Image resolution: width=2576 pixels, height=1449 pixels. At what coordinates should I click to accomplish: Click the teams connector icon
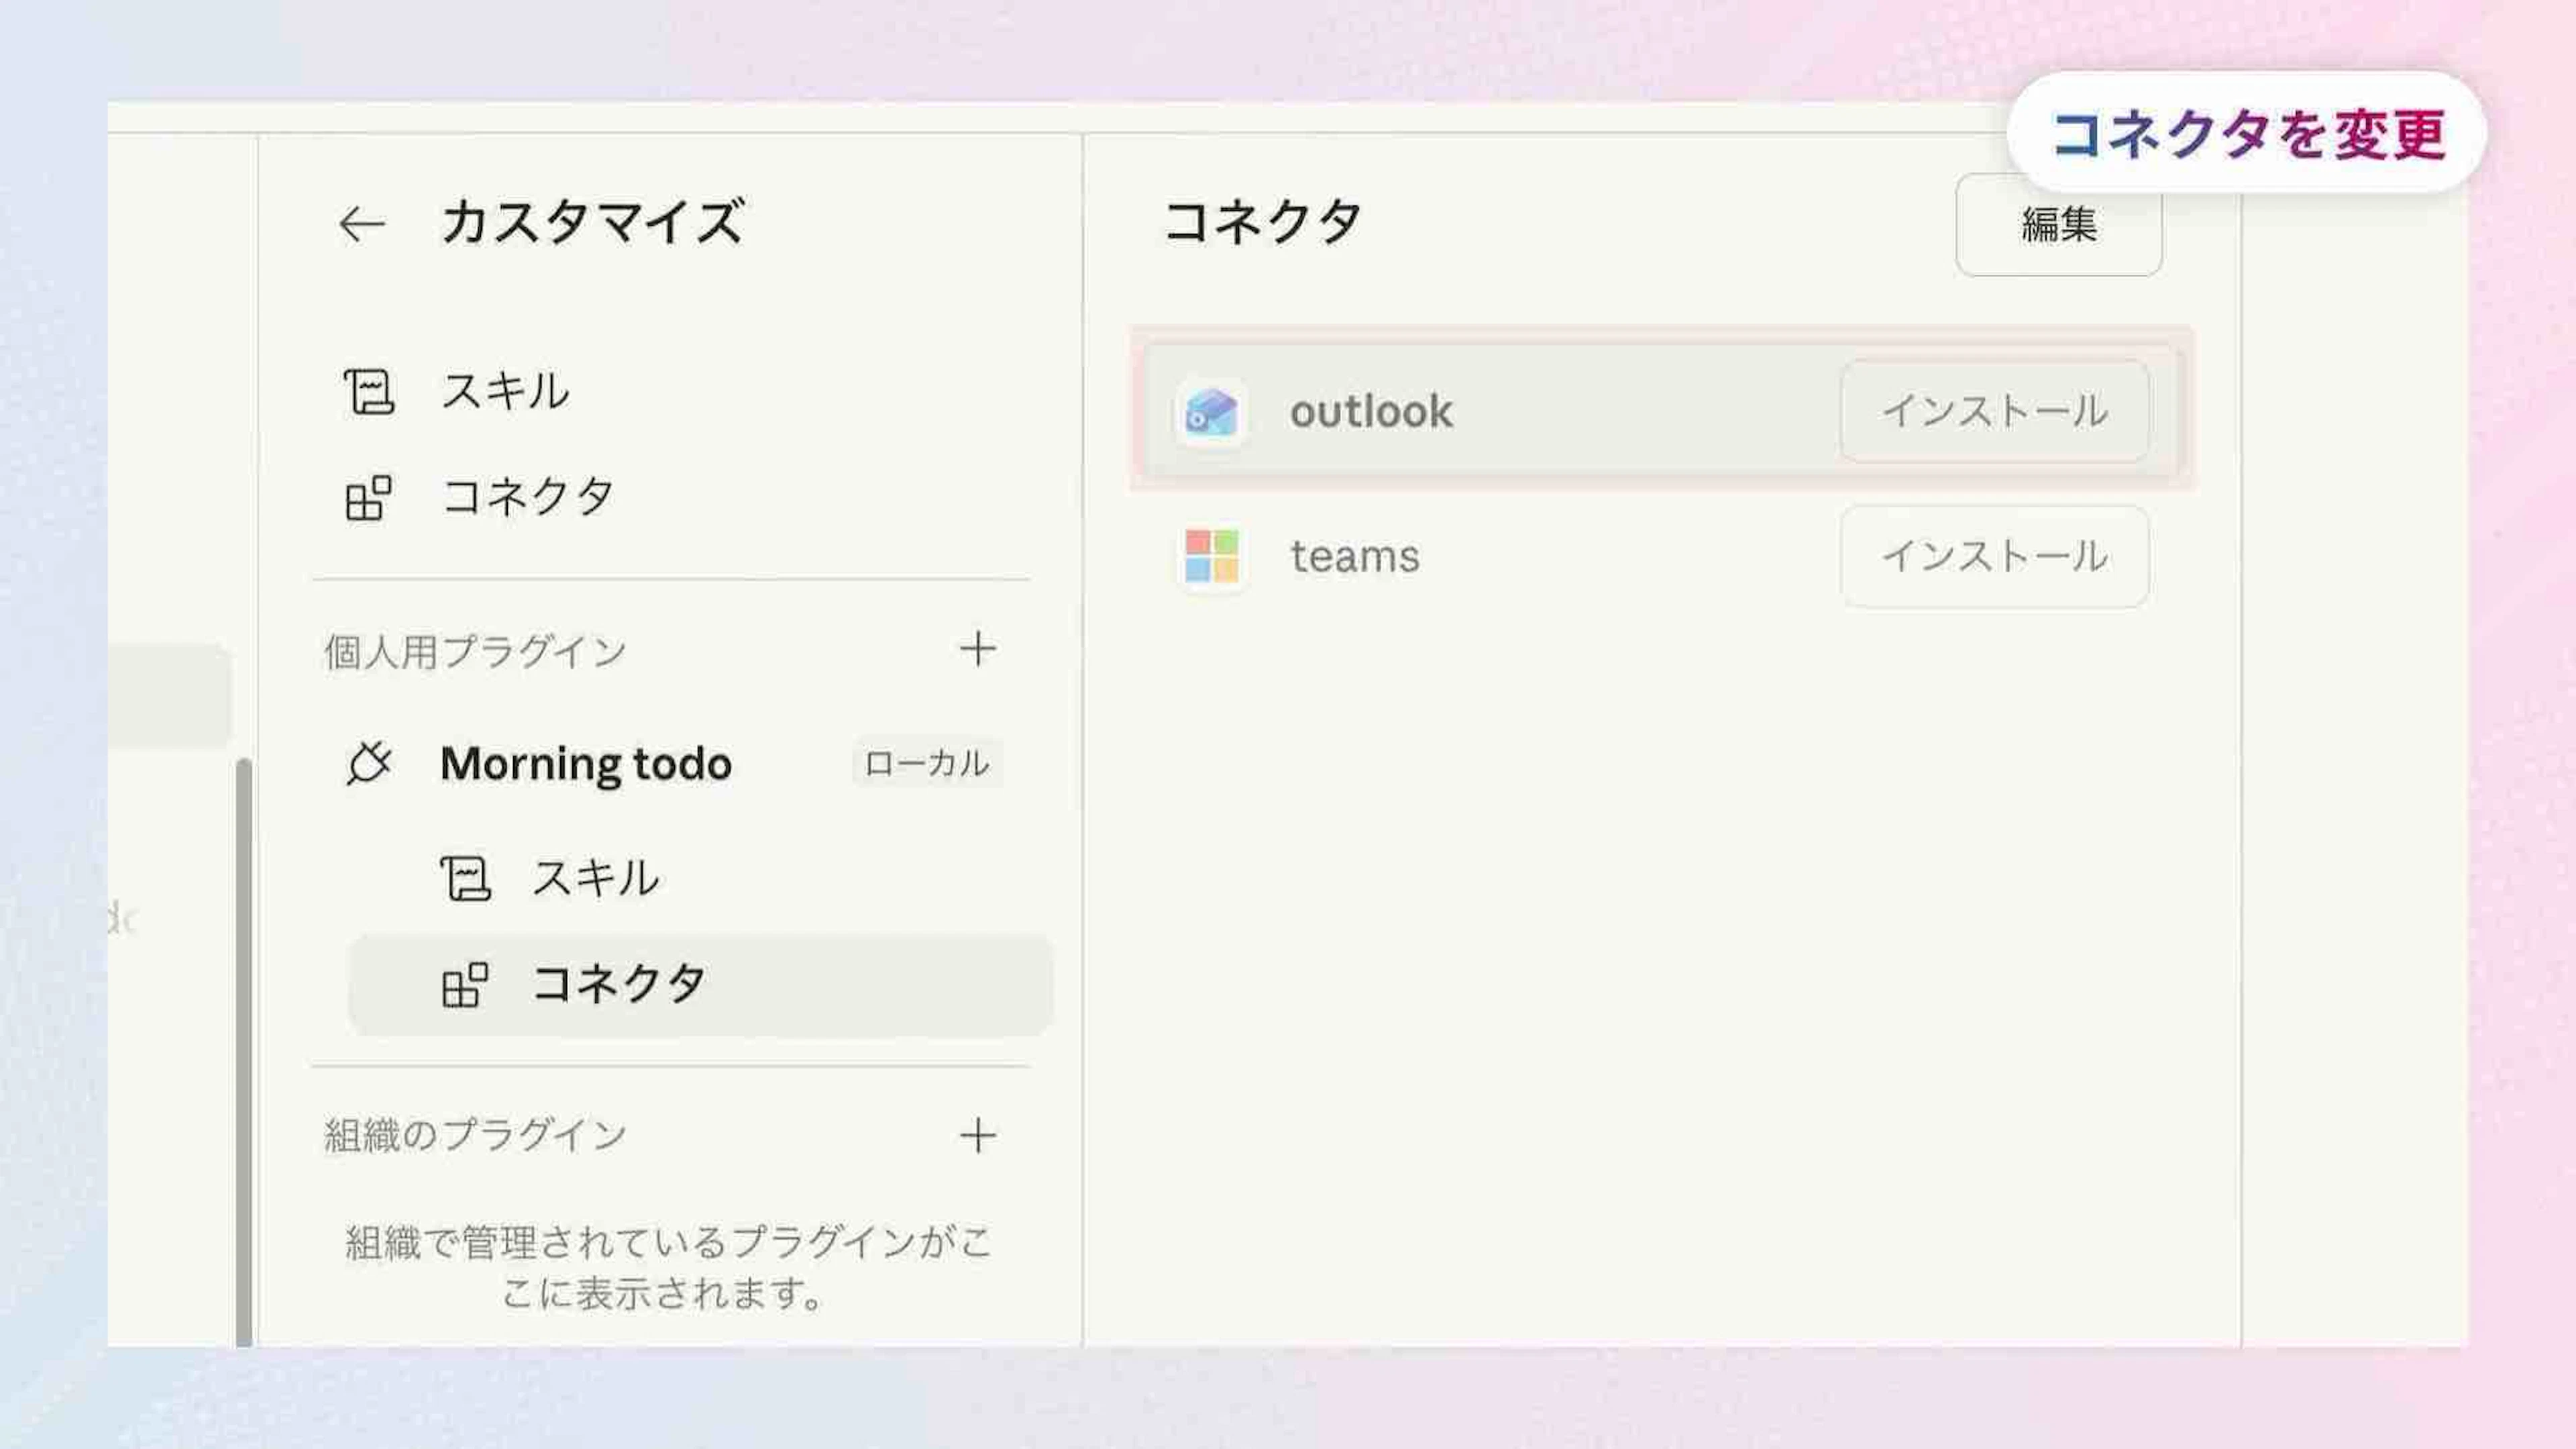1211,556
